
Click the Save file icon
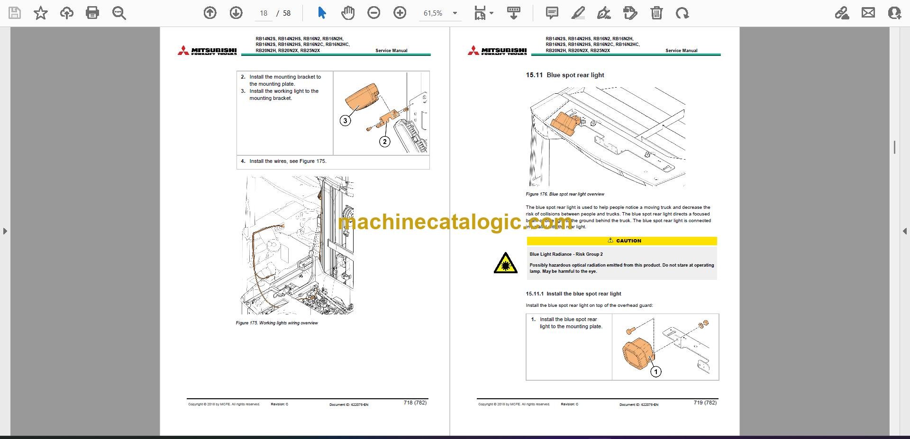pyautogui.click(x=15, y=13)
